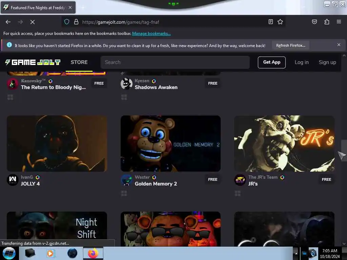Screen dimensions: 347x260
Task: Open the JR's game thumbnail
Action: [x=284, y=144]
